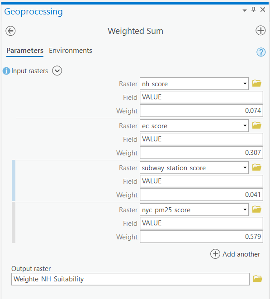Click the Weighte_NH_Suitability output raster field
Viewport: 270px width, 299px height.
(130, 279)
